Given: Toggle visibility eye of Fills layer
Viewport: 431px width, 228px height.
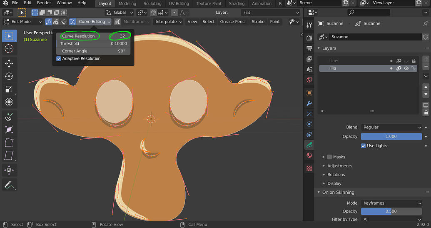Looking at the screenshot, I should (406, 68).
